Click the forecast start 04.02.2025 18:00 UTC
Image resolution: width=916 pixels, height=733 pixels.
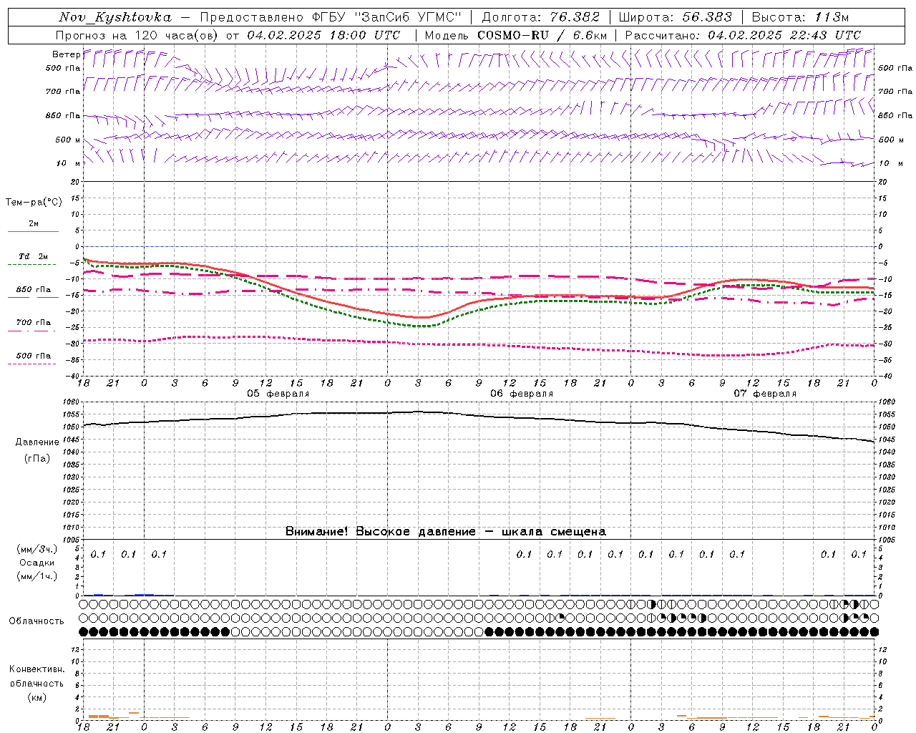(x=323, y=35)
